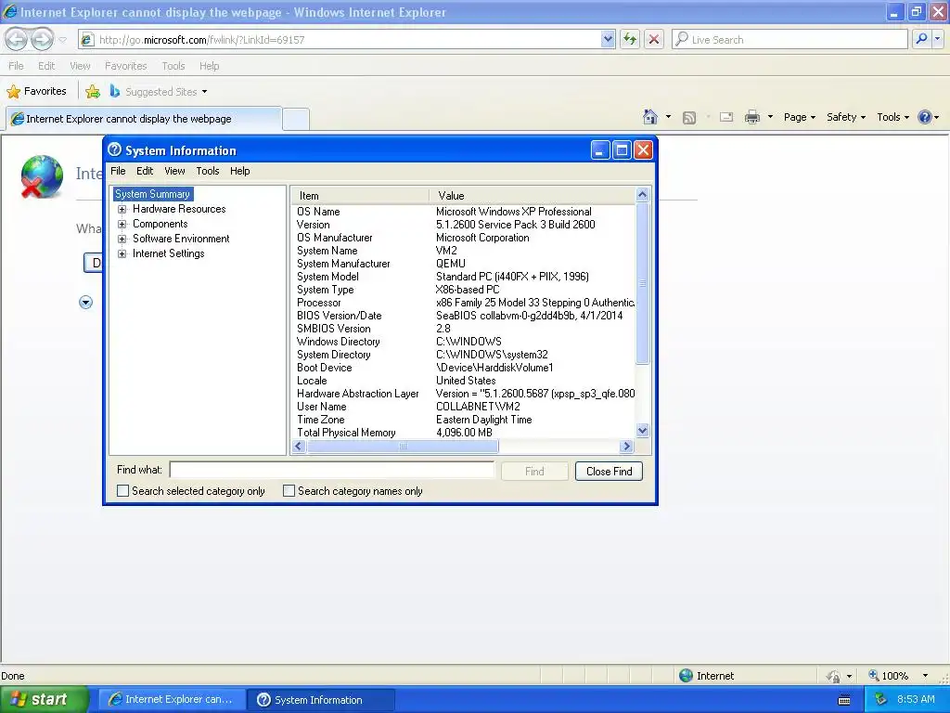
Task: Open the Home button dropdown arrow
Action: click(668, 117)
